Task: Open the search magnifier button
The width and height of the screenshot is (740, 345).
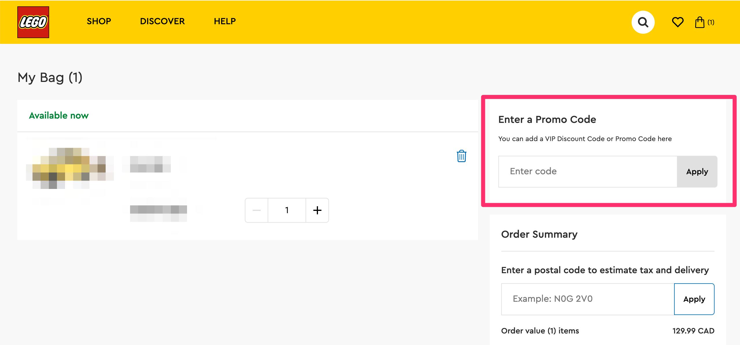Action: pos(643,22)
